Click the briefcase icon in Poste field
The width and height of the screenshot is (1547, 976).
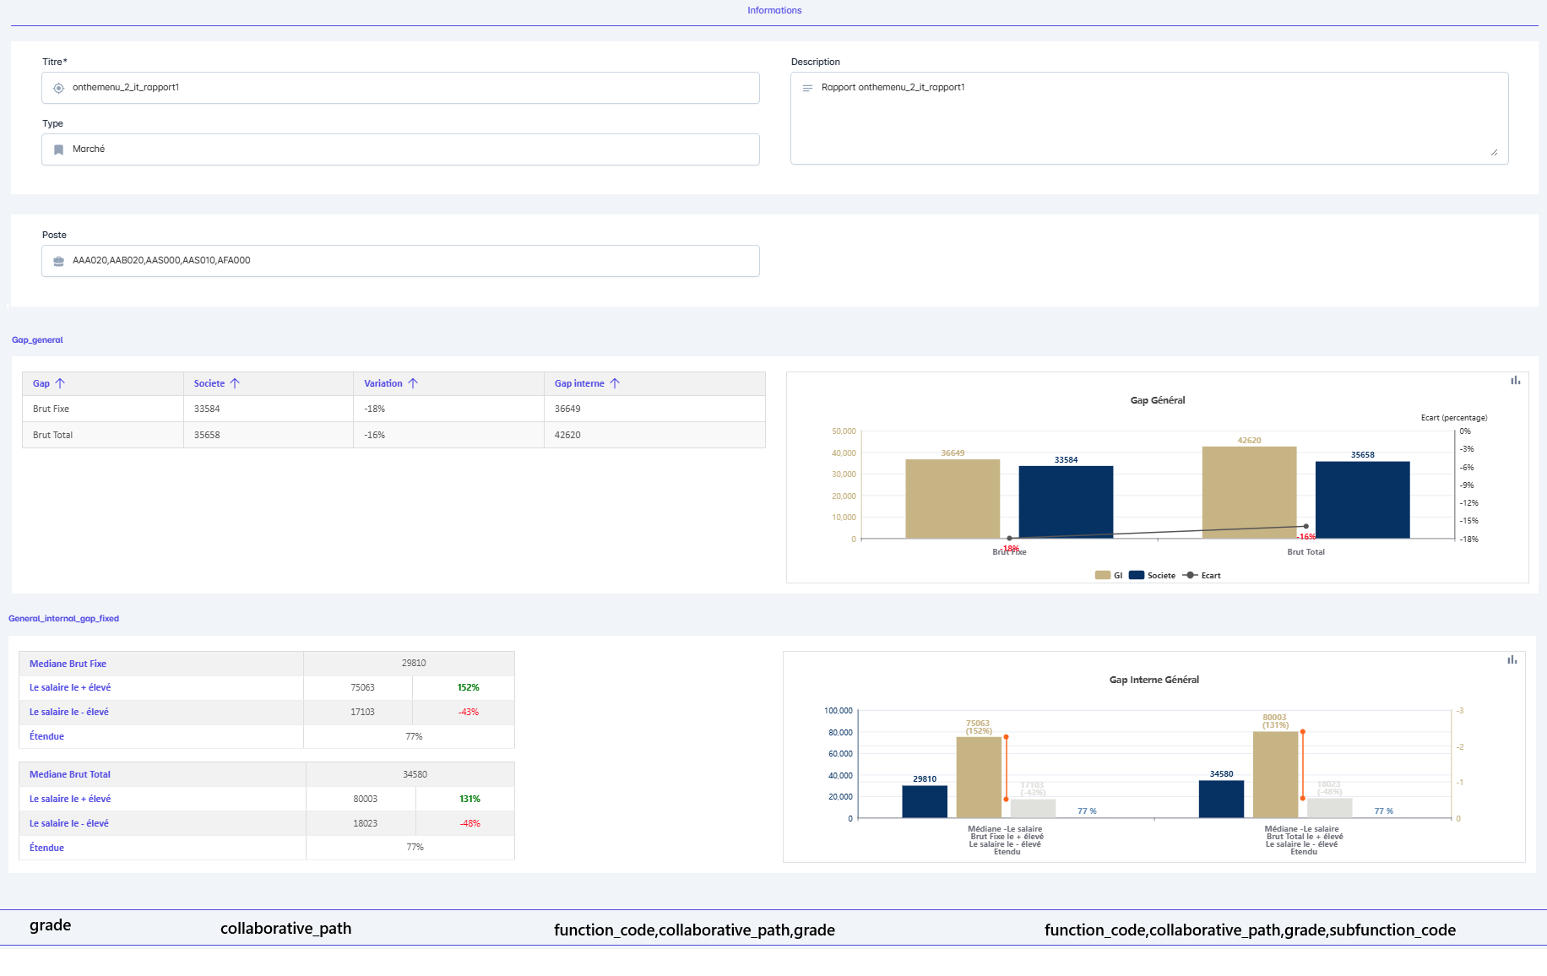(x=59, y=261)
